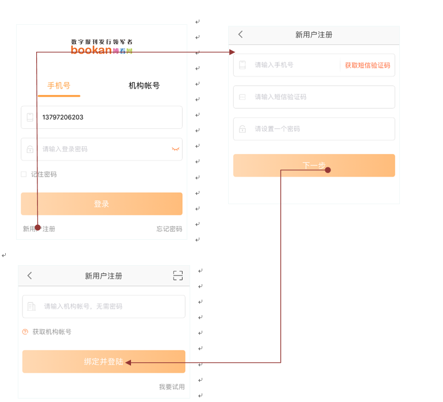
Task: Click 获取短信验证码 to request code
Action: [367, 66]
